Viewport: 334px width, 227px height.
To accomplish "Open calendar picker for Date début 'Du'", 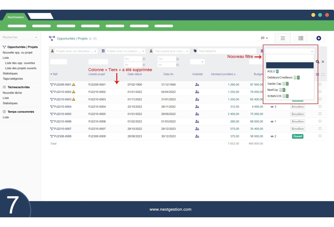I will point(144,59).
